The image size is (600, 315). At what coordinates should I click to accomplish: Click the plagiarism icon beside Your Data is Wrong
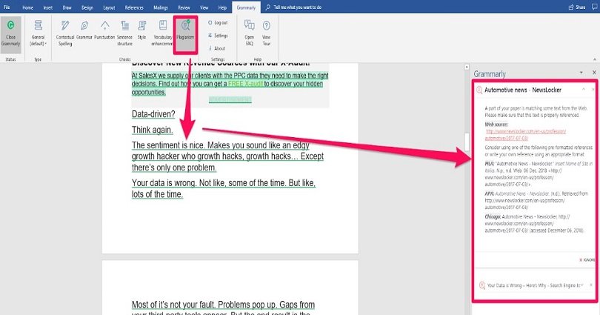pos(481,285)
